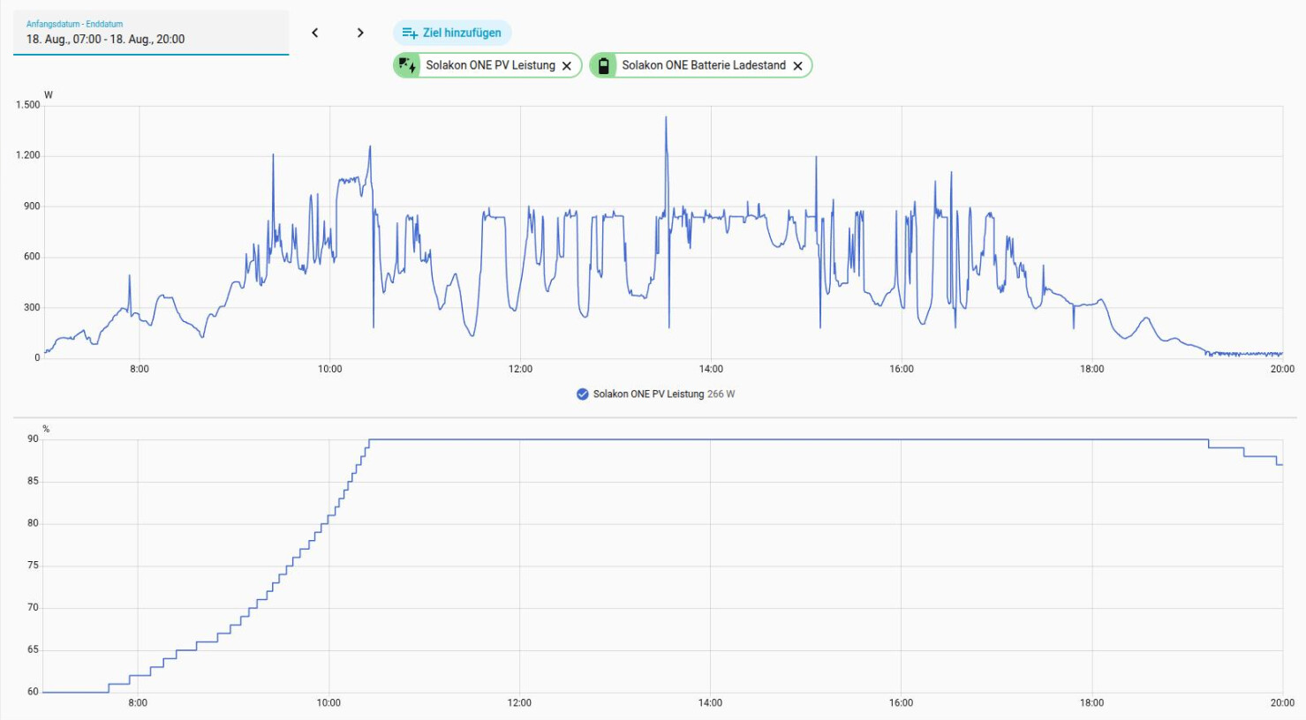This screenshot has height=720, width=1306.
Task: Click the 60 % axis label of battery chart
Action: [34, 692]
